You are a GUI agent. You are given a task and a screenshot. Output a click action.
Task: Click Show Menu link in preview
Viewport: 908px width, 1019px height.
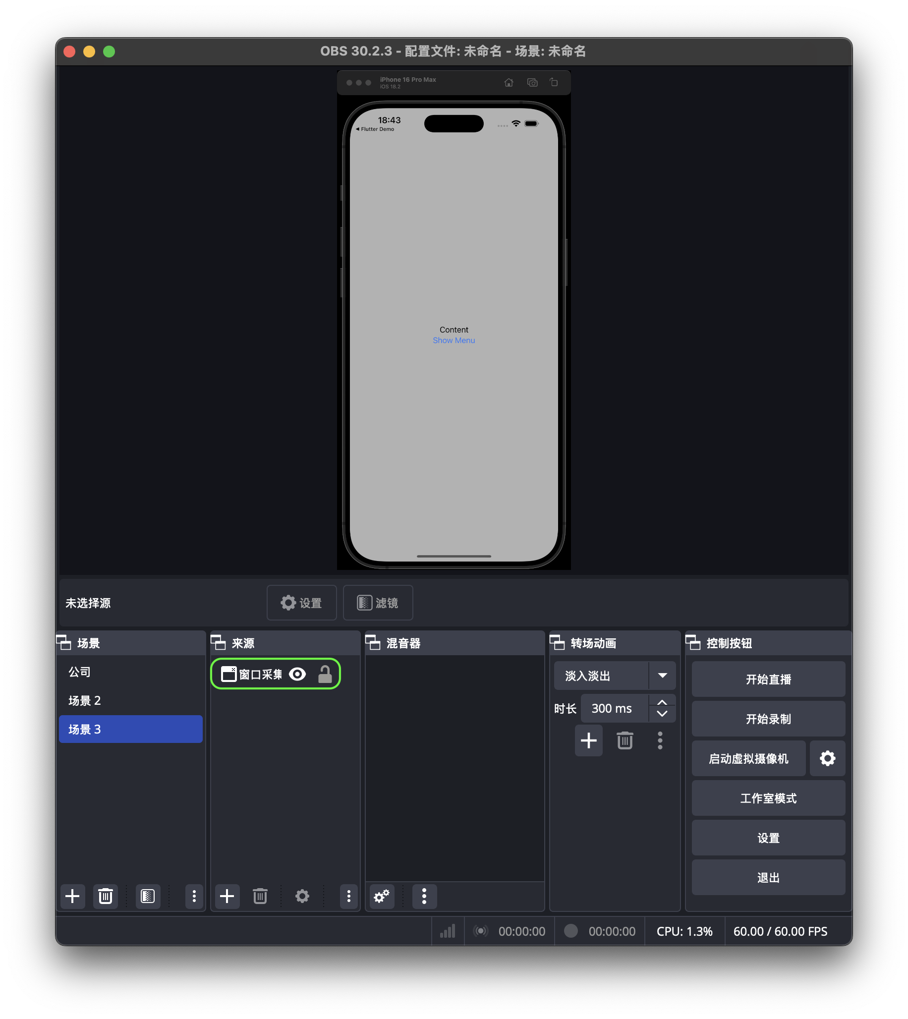tap(454, 340)
